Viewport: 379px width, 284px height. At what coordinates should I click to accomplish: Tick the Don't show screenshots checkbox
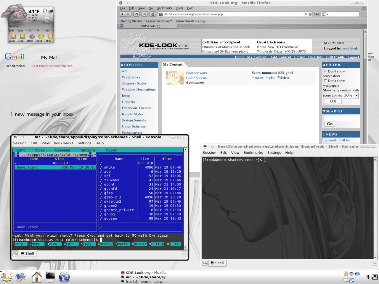(x=326, y=71)
